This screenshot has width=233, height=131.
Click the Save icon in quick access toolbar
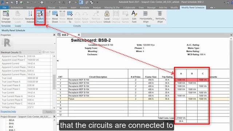pyautogui.click(x=17, y=3)
